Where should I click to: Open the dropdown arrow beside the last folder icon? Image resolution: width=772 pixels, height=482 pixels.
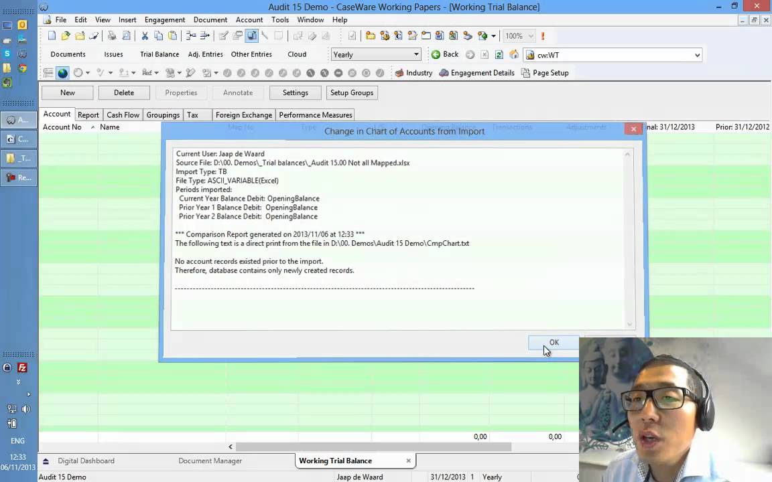(x=493, y=36)
